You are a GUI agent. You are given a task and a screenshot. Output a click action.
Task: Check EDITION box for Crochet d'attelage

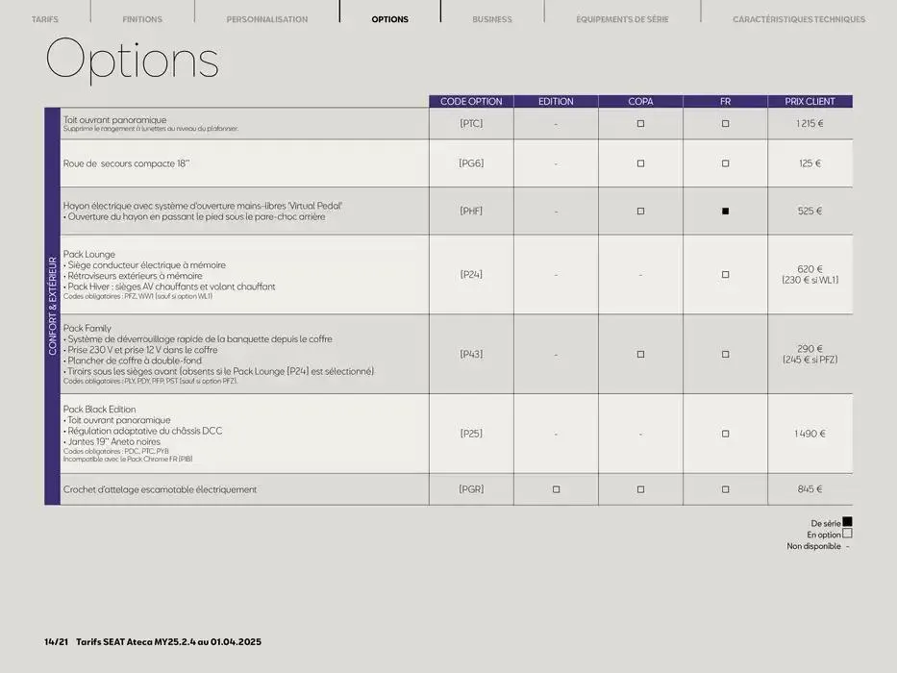[x=556, y=489]
